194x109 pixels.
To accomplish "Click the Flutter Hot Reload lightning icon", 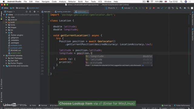I will pyautogui.click(x=147, y=8).
